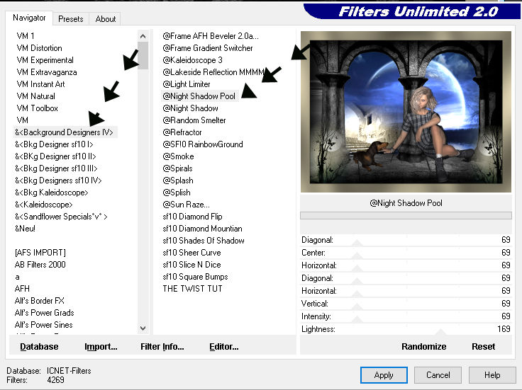Select Alf's Border FX category
522x390 pixels.
point(39,301)
